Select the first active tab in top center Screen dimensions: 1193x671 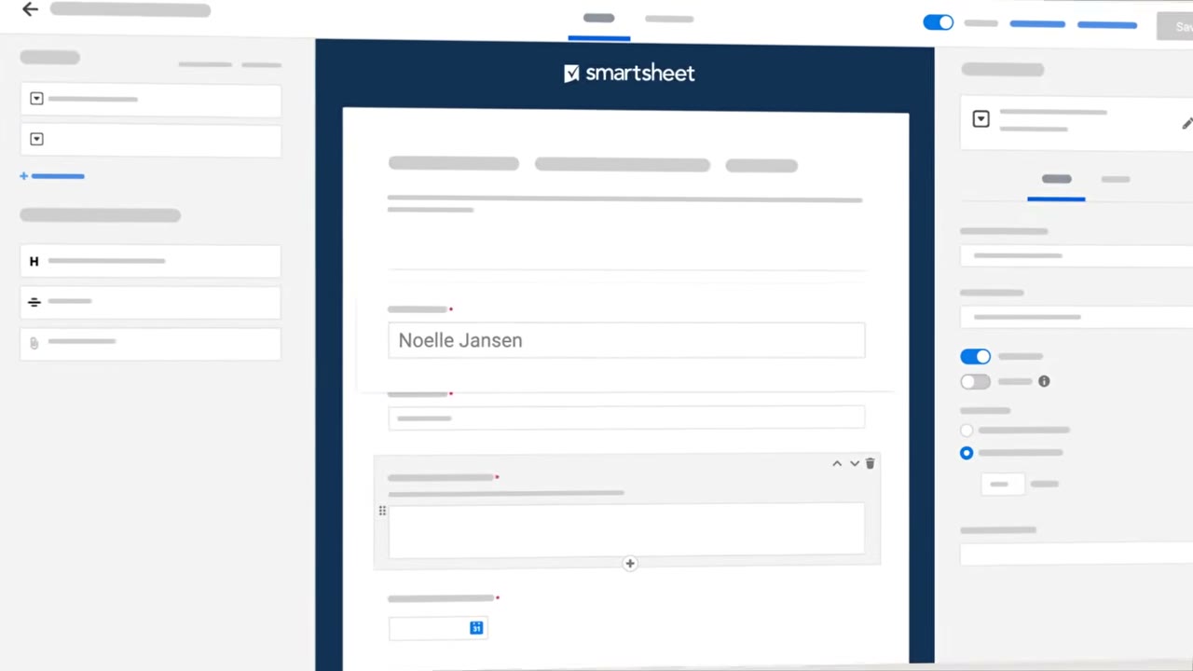598,19
